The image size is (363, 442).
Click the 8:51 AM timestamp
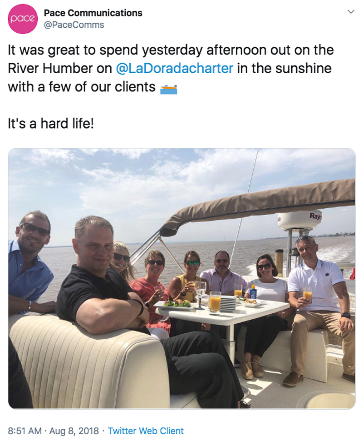[x=25, y=431]
